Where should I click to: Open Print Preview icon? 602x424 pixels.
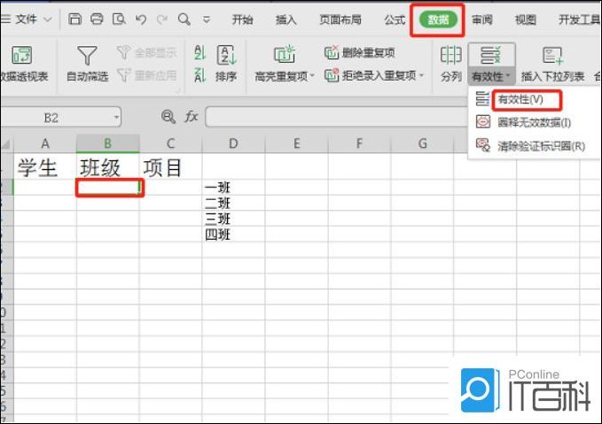pos(119,19)
